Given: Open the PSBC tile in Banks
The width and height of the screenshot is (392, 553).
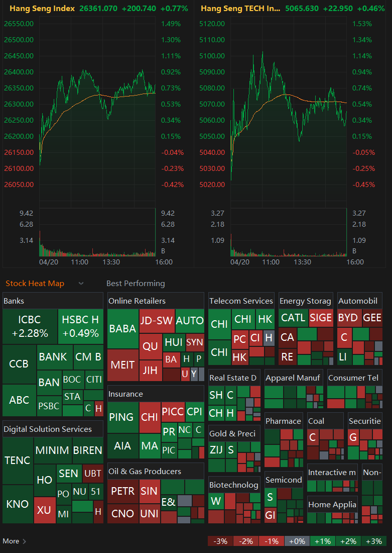Looking at the screenshot, I should pos(49,406).
